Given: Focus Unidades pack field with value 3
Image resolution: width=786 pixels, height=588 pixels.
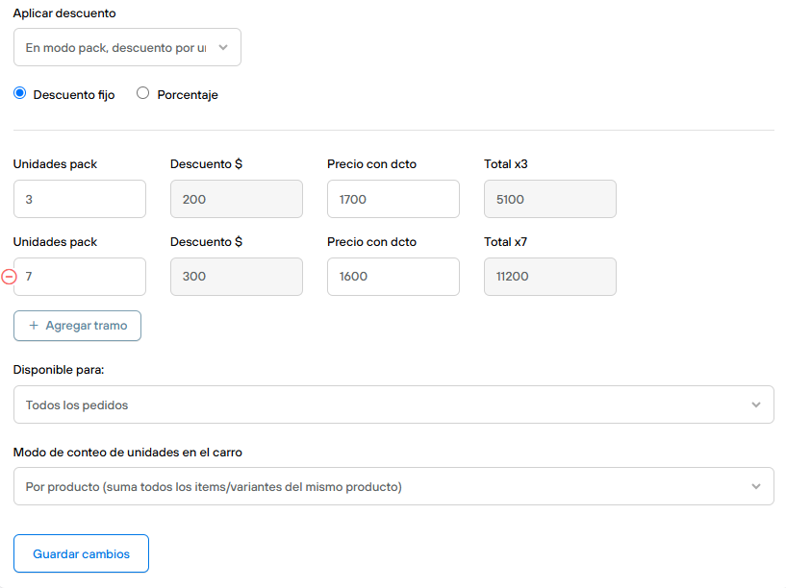Looking at the screenshot, I should tap(80, 199).
